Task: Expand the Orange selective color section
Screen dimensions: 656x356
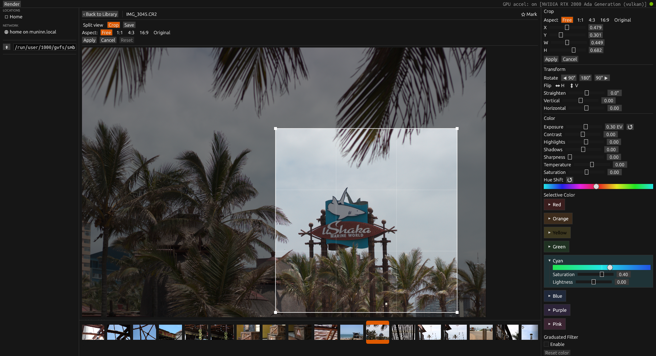Action: click(x=558, y=219)
